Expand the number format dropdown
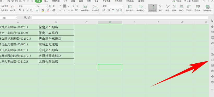This screenshot has width=214, height=97. pyautogui.click(x=122, y=6)
